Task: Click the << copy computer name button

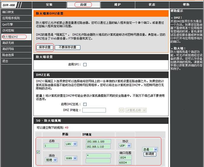Action: click(122, 110)
